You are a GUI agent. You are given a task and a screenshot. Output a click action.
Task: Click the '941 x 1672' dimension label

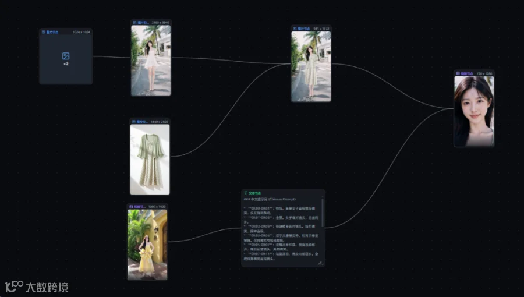(321, 29)
